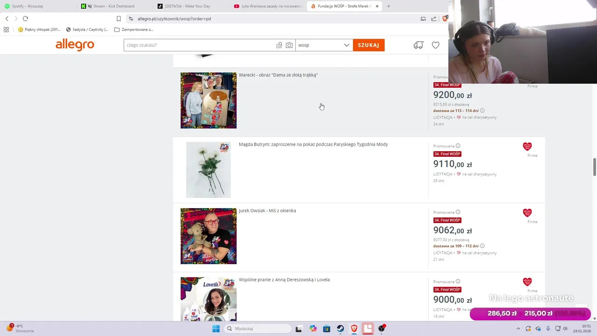Viewport: 597px width, 336px height.
Task: Switch to Julia Wieniawa YouTube tab
Action: [x=268, y=6]
